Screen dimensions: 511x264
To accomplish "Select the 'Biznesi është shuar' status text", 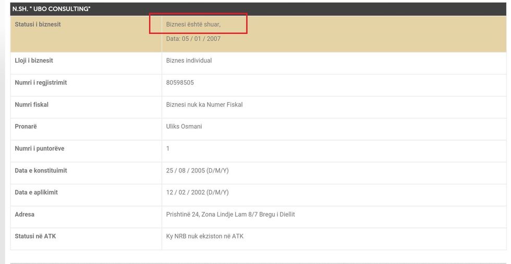I will pos(193,24).
